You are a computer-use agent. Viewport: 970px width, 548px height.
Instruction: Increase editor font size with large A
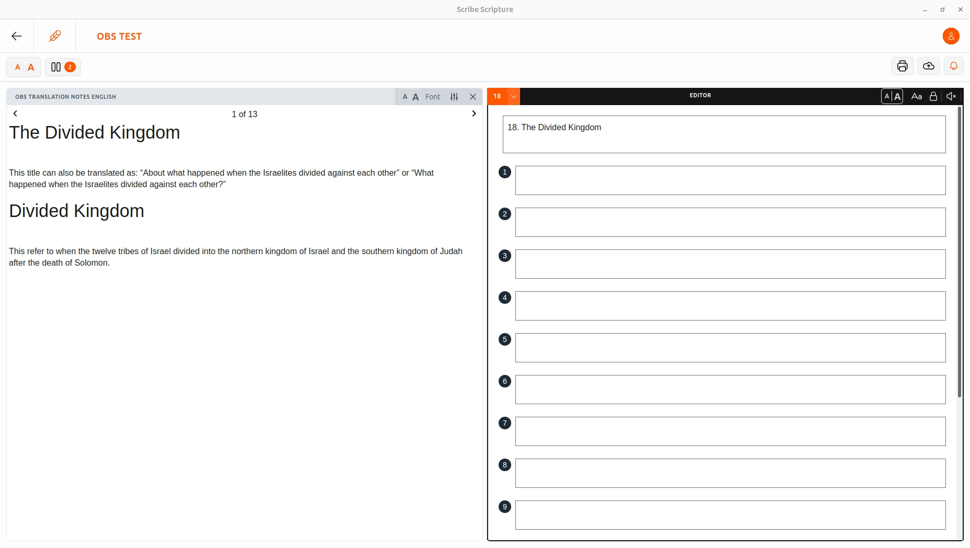point(897,96)
